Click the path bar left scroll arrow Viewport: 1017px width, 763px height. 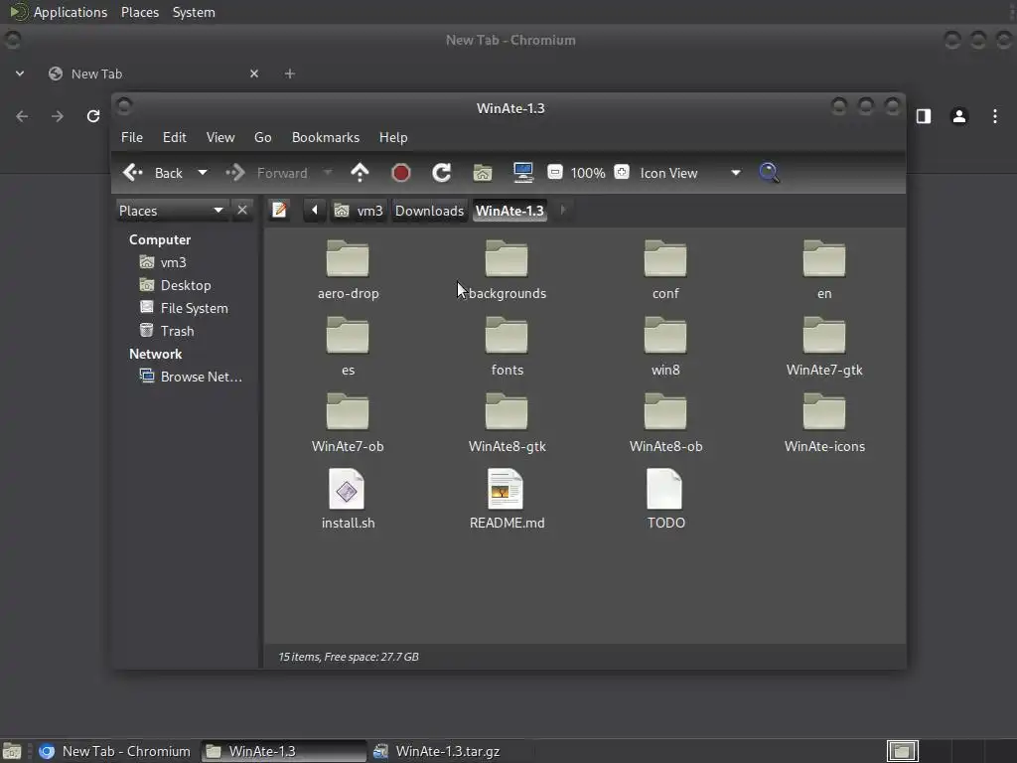(315, 211)
